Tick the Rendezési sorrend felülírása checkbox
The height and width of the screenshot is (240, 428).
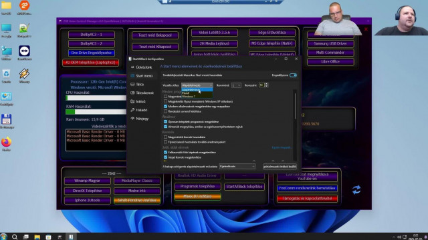[165, 111]
